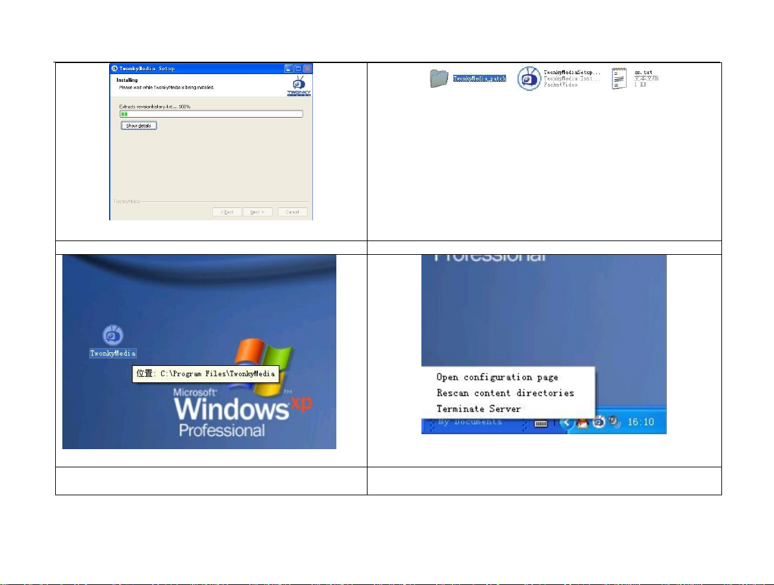Click the 'Extract: revisionhistory.txt... 100%' status line

click(155, 107)
